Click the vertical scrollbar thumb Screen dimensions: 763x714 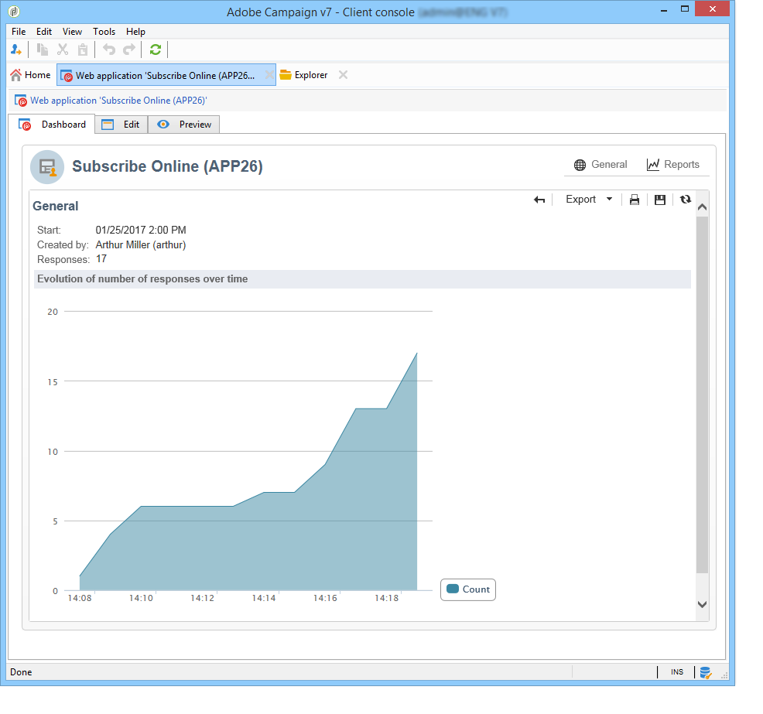[702, 395]
